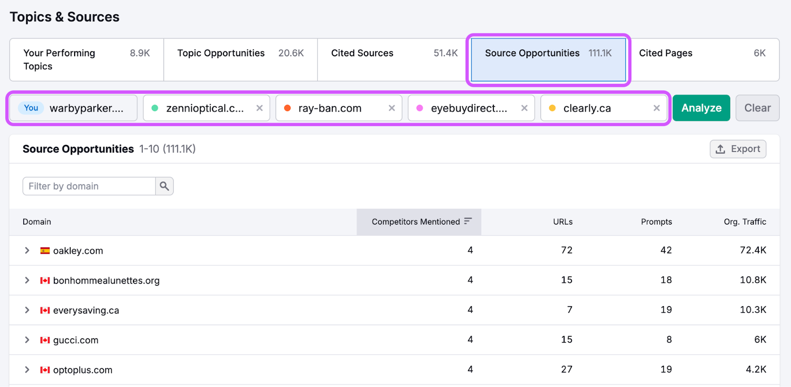791x387 pixels.
Task: Expand the oakley.com row
Action: [27, 251]
